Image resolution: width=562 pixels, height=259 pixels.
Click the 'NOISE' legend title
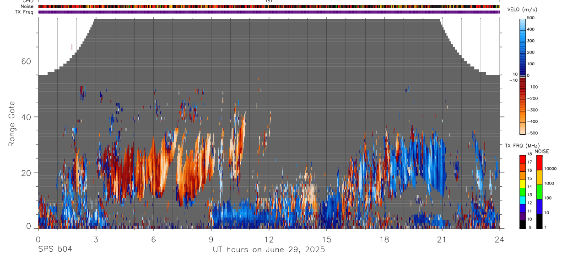pos(541,151)
